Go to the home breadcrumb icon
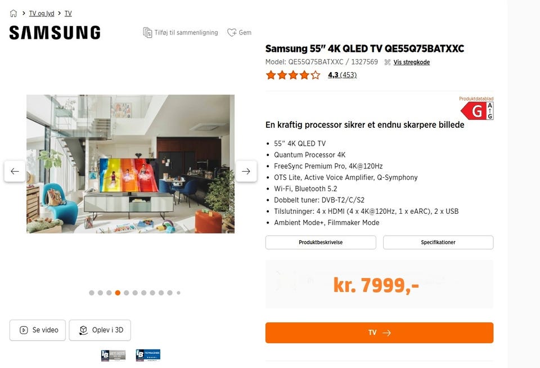The height and width of the screenshot is (368, 540). pyautogui.click(x=13, y=14)
